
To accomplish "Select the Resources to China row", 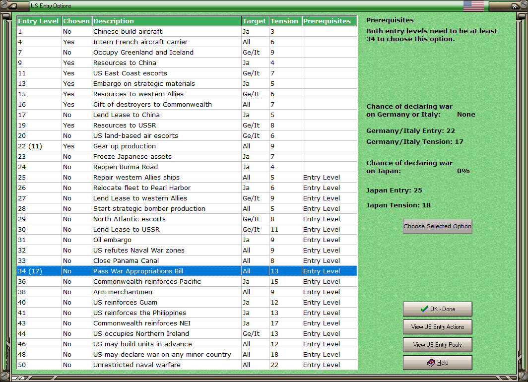I will click(187, 63).
